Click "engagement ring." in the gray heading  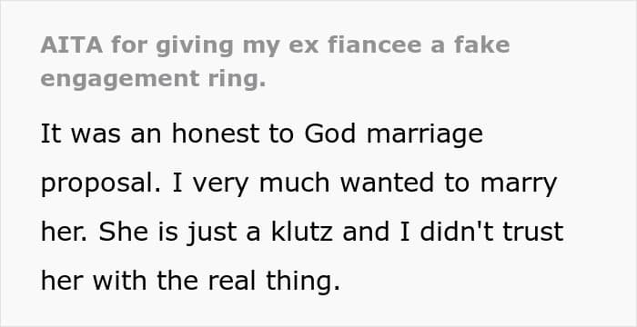pos(153,79)
